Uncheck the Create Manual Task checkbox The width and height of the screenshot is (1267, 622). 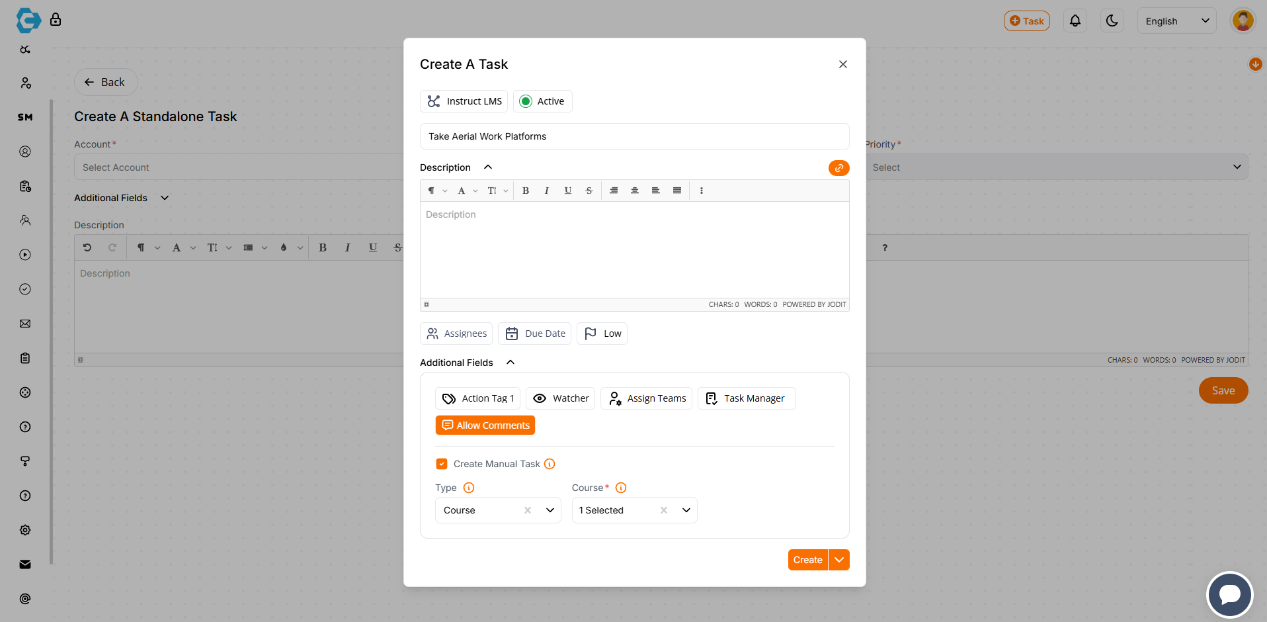click(x=442, y=464)
